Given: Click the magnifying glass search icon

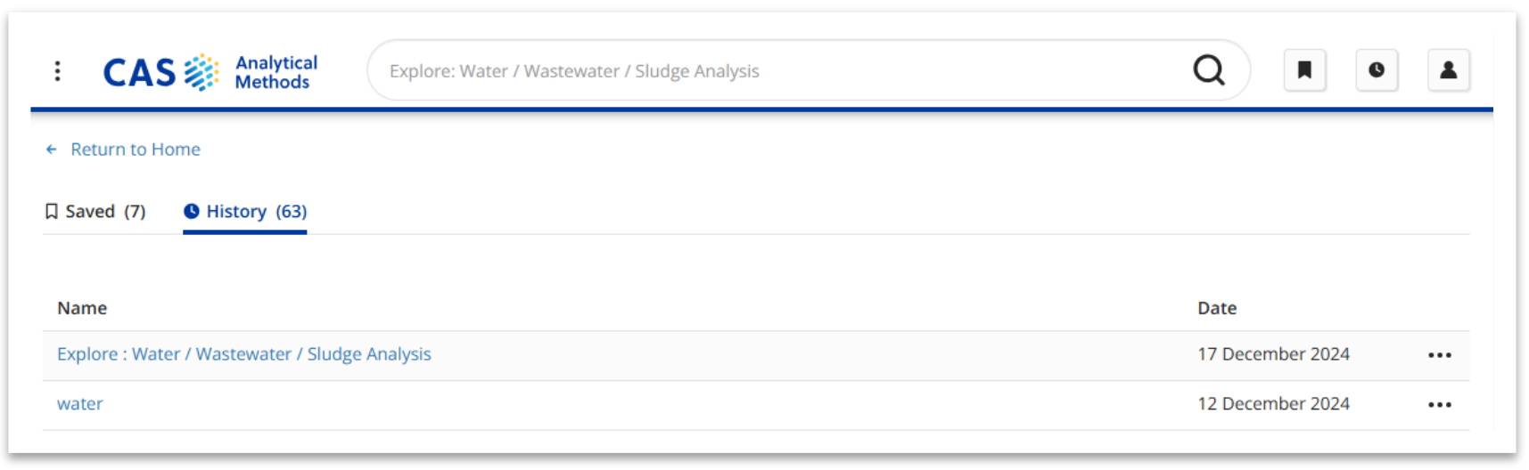Looking at the screenshot, I should tap(1209, 70).
